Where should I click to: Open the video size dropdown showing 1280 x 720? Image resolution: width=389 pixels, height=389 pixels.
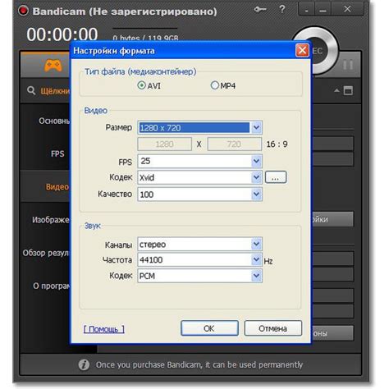pos(199,127)
